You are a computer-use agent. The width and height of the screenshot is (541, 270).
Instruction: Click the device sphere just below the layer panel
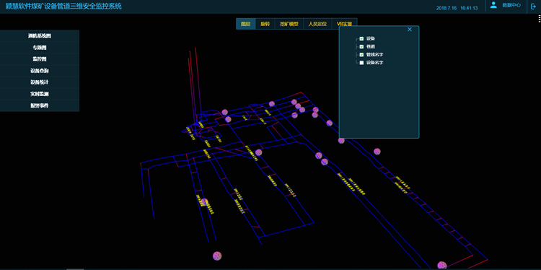pyautogui.click(x=341, y=141)
